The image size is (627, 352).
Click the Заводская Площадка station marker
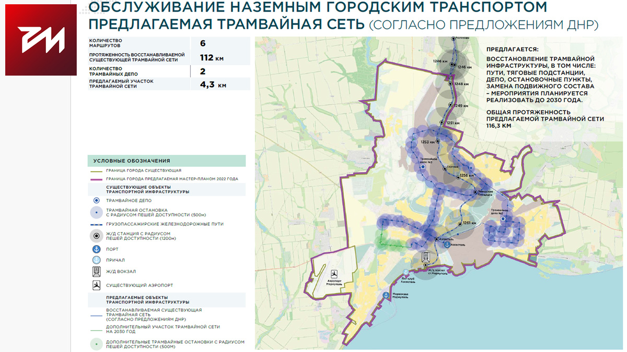pyautogui.click(x=474, y=191)
